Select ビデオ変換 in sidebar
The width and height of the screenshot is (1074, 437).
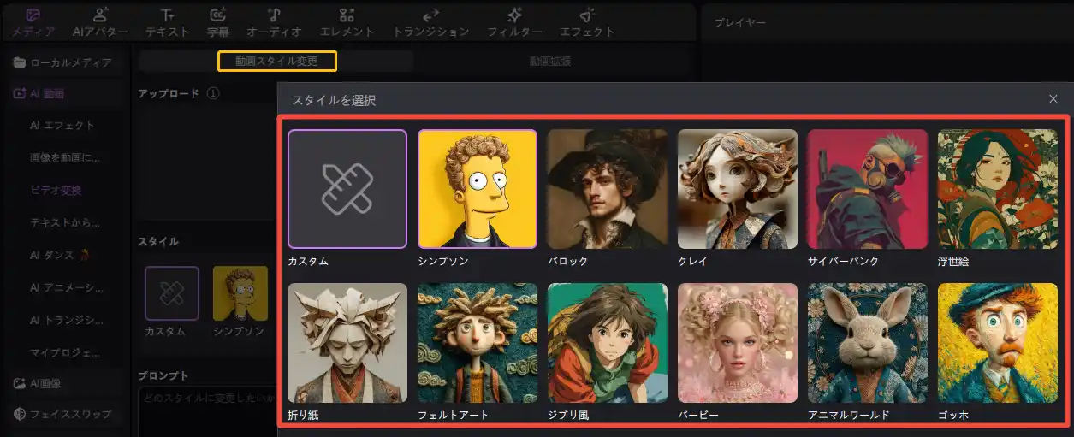56,190
